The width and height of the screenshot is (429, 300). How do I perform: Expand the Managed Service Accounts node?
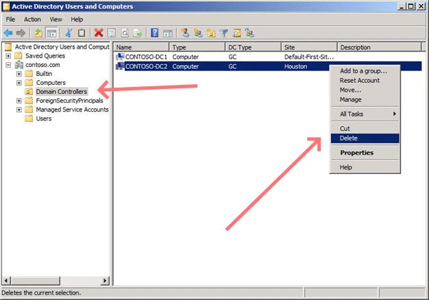(x=19, y=110)
